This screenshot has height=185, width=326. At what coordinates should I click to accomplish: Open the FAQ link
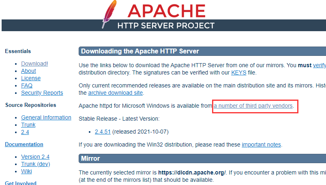(x=27, y=85)
